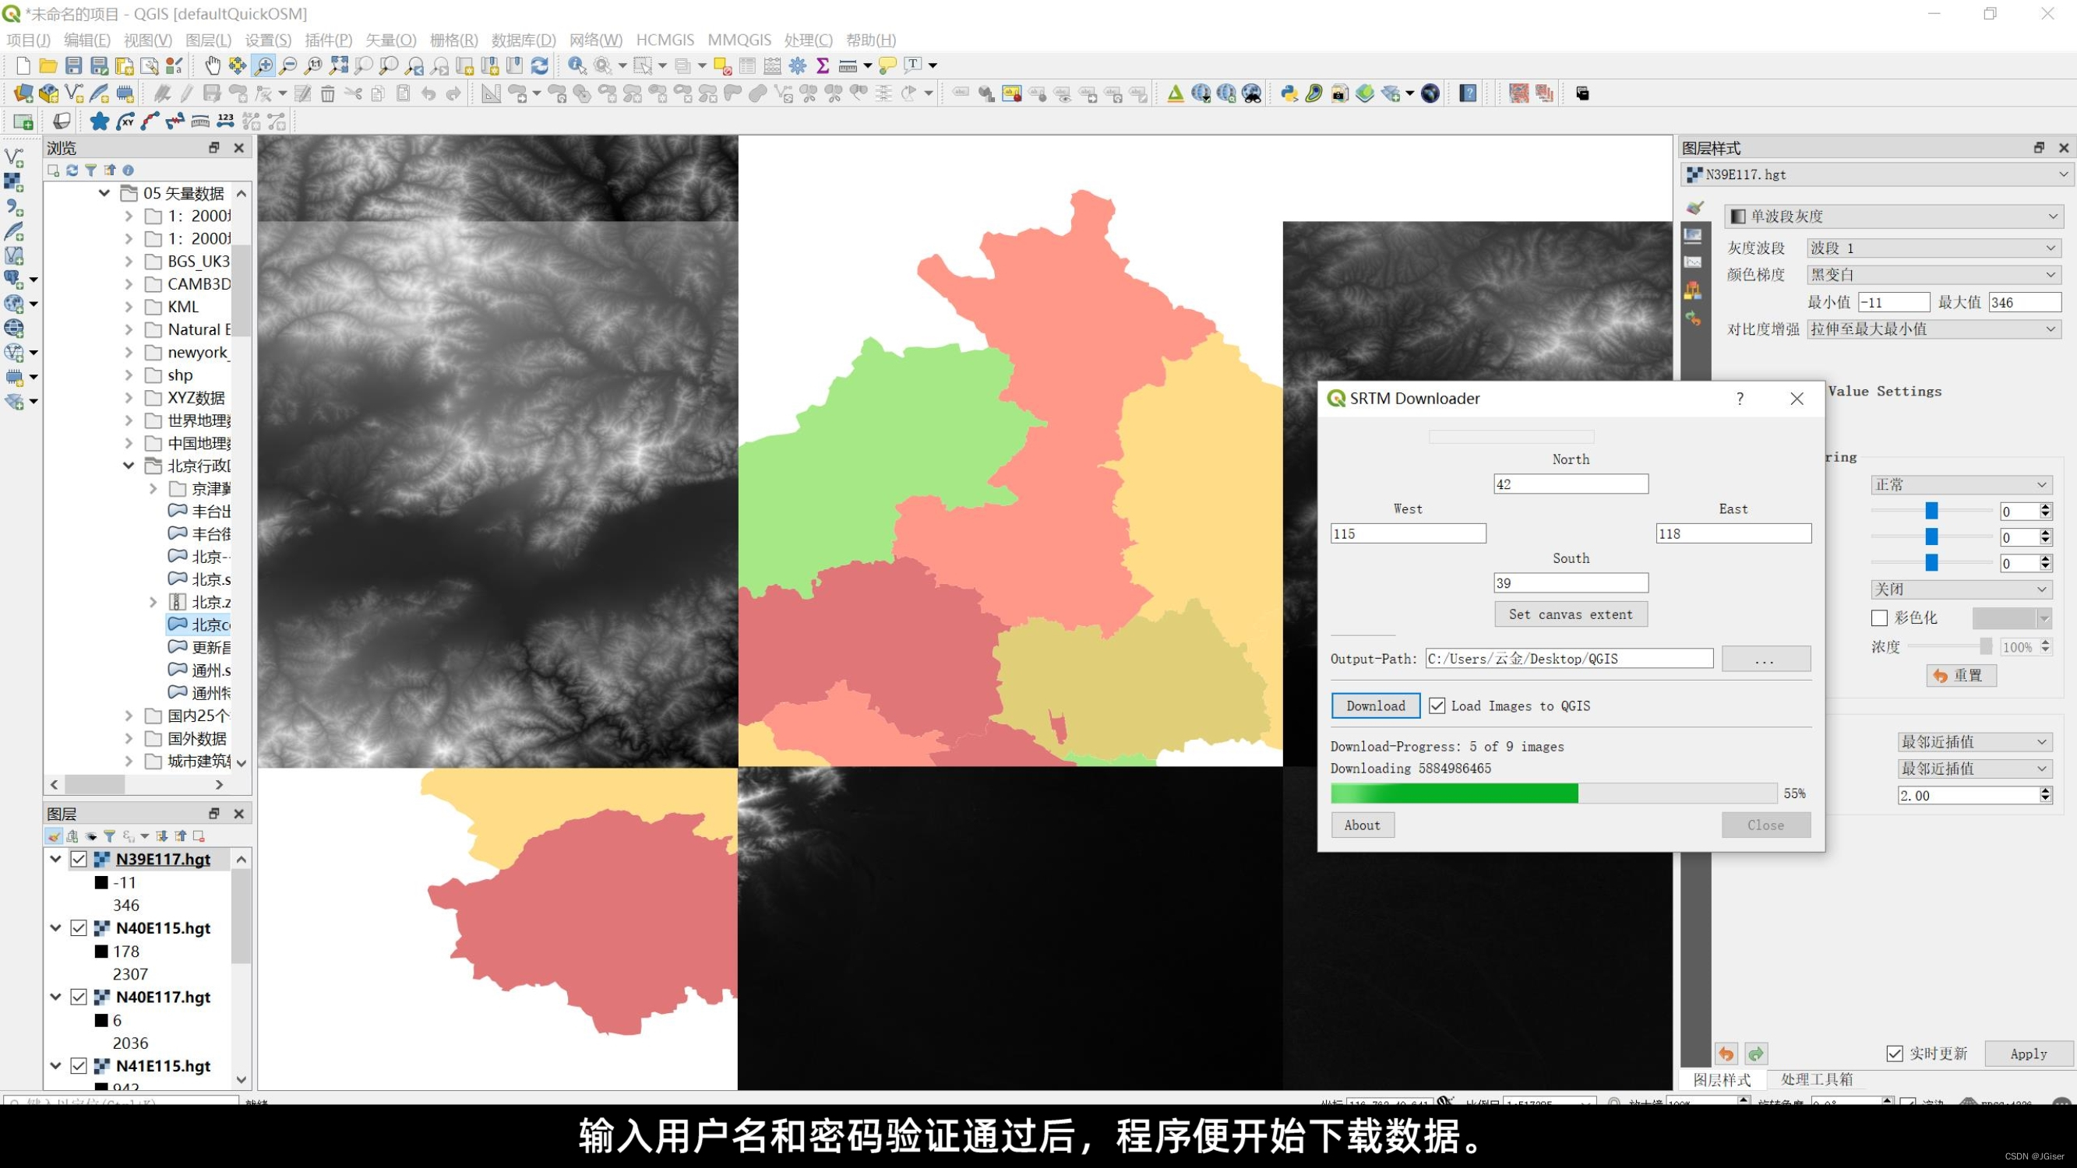Collapse the 05 矢量数据 folder
The height and width of the screenshot is (1168, 2077).
[104, 192]
